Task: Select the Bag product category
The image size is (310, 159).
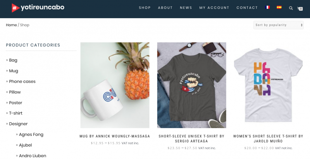Action: [13, 60]
